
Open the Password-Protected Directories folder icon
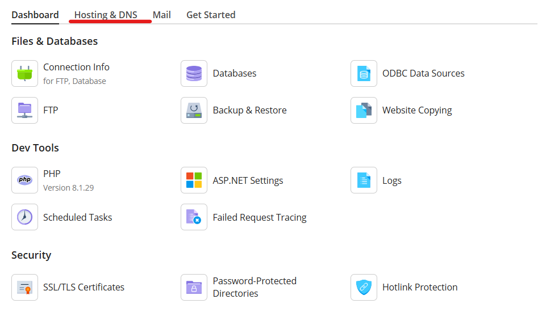[x=194, y=287]
